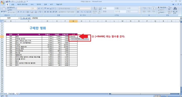Switch to the 삽입 ribbon tab
Screen dimensions: 182x97
pos(13,4)
